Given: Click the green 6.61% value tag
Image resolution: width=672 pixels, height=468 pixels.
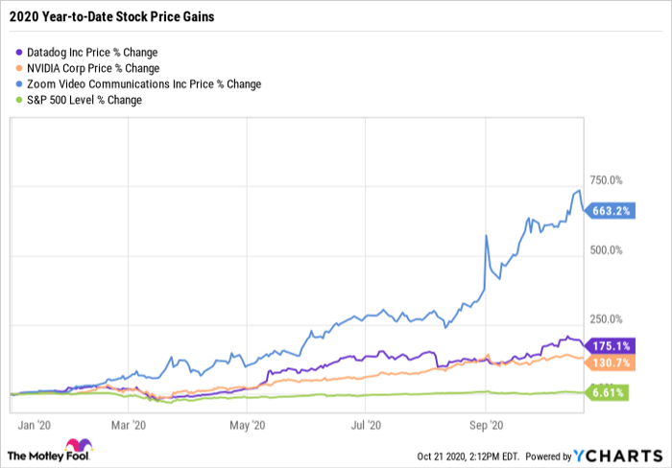Looking at the screenshot, I should [609, 393].
